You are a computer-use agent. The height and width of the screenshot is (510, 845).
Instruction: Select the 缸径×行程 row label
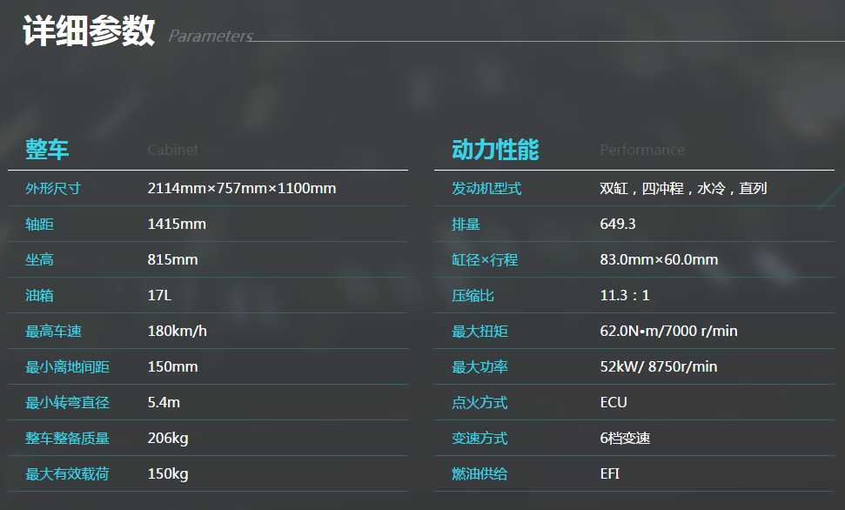click(485, 259)
